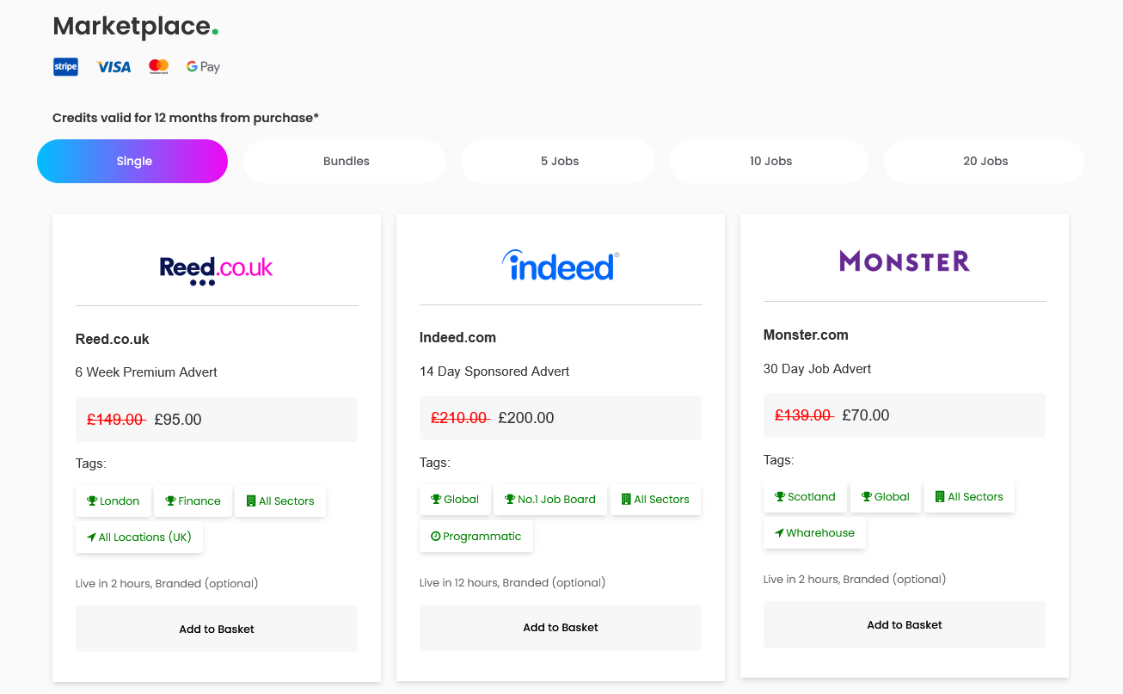The width and height of the screenshot is (1123, 694).
Task: Select the 20 Jobs tab
Action: tap(985, 162)
